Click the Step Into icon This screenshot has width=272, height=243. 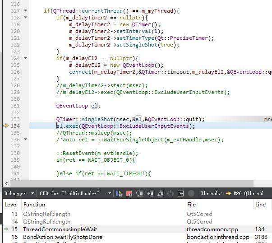150,193
